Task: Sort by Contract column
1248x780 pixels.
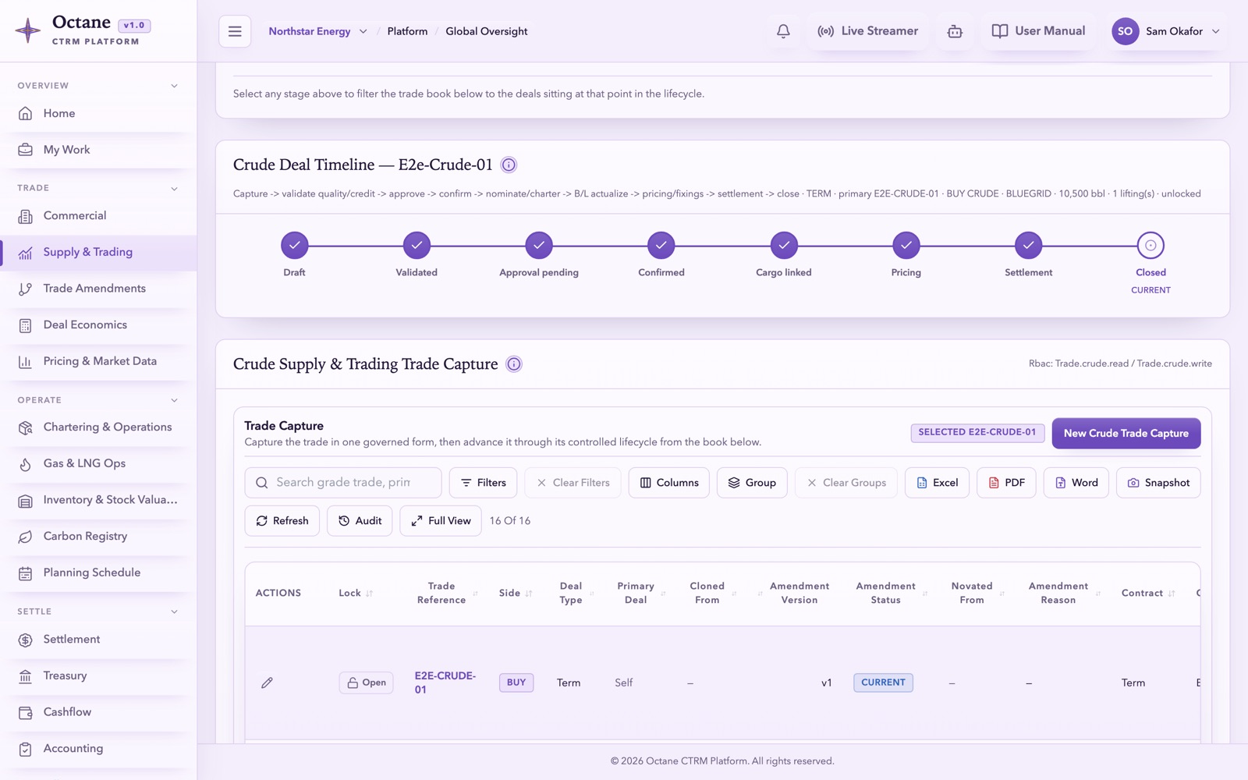Action: coord(1148,593)
